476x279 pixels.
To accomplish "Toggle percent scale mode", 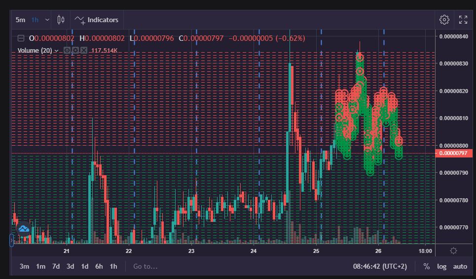I will 427,266.
